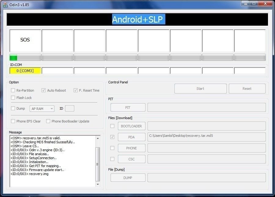This screenshot has width=275, height=197.
Task: Click the Dump ID input box
Action: tap(70, 108)
